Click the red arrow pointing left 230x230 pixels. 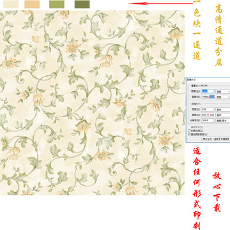point(161,3)
